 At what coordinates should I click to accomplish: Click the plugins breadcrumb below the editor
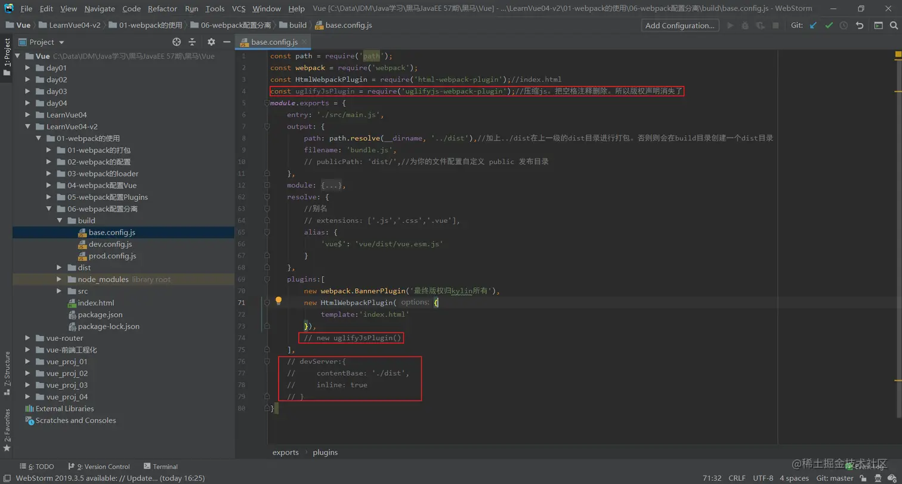325,452
